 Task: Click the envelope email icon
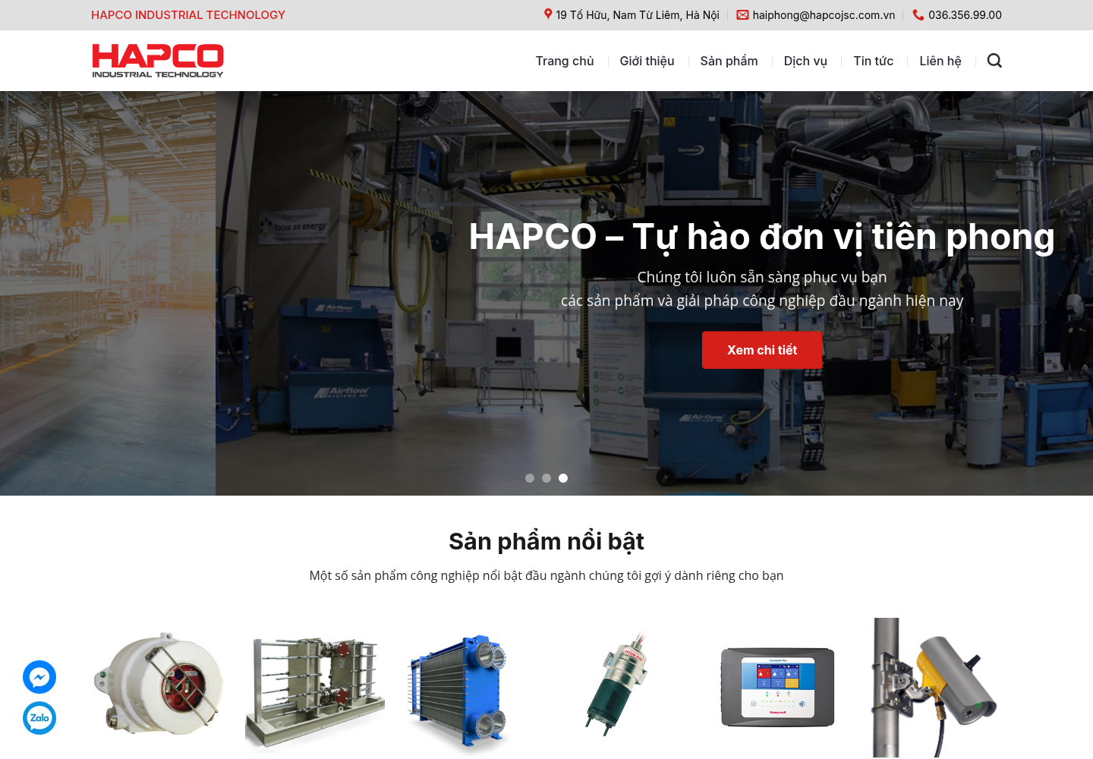pos(742,14)
